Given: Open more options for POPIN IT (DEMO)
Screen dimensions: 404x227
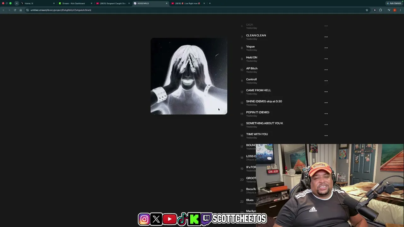Looking at the screenshot, I should (326, 113).
